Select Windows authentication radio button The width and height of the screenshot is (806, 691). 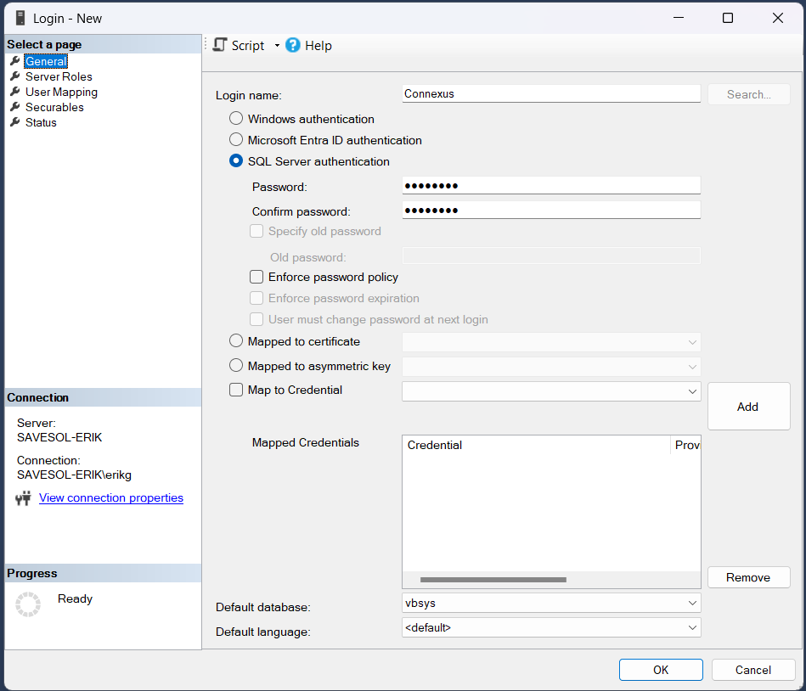coord(236,119)
